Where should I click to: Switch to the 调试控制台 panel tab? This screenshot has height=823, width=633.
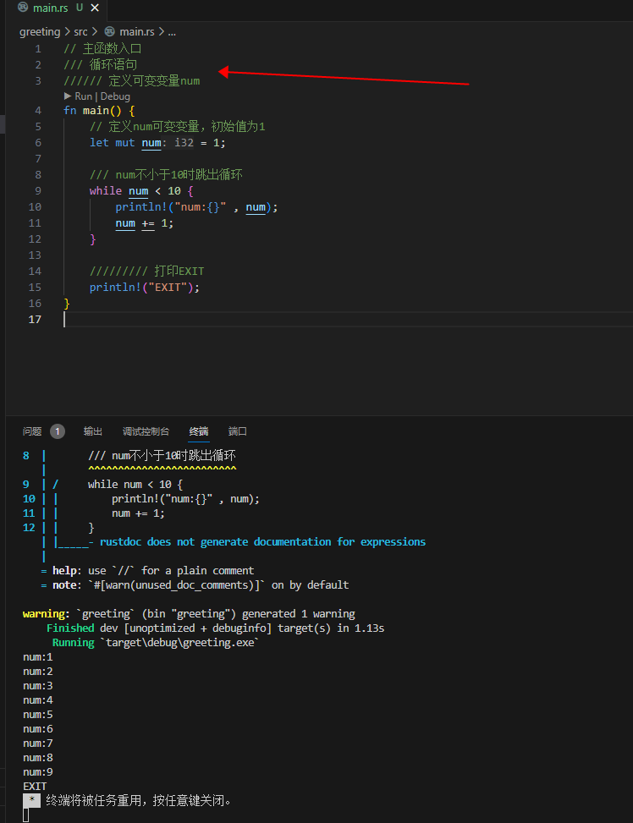click(x=146, y=431)
